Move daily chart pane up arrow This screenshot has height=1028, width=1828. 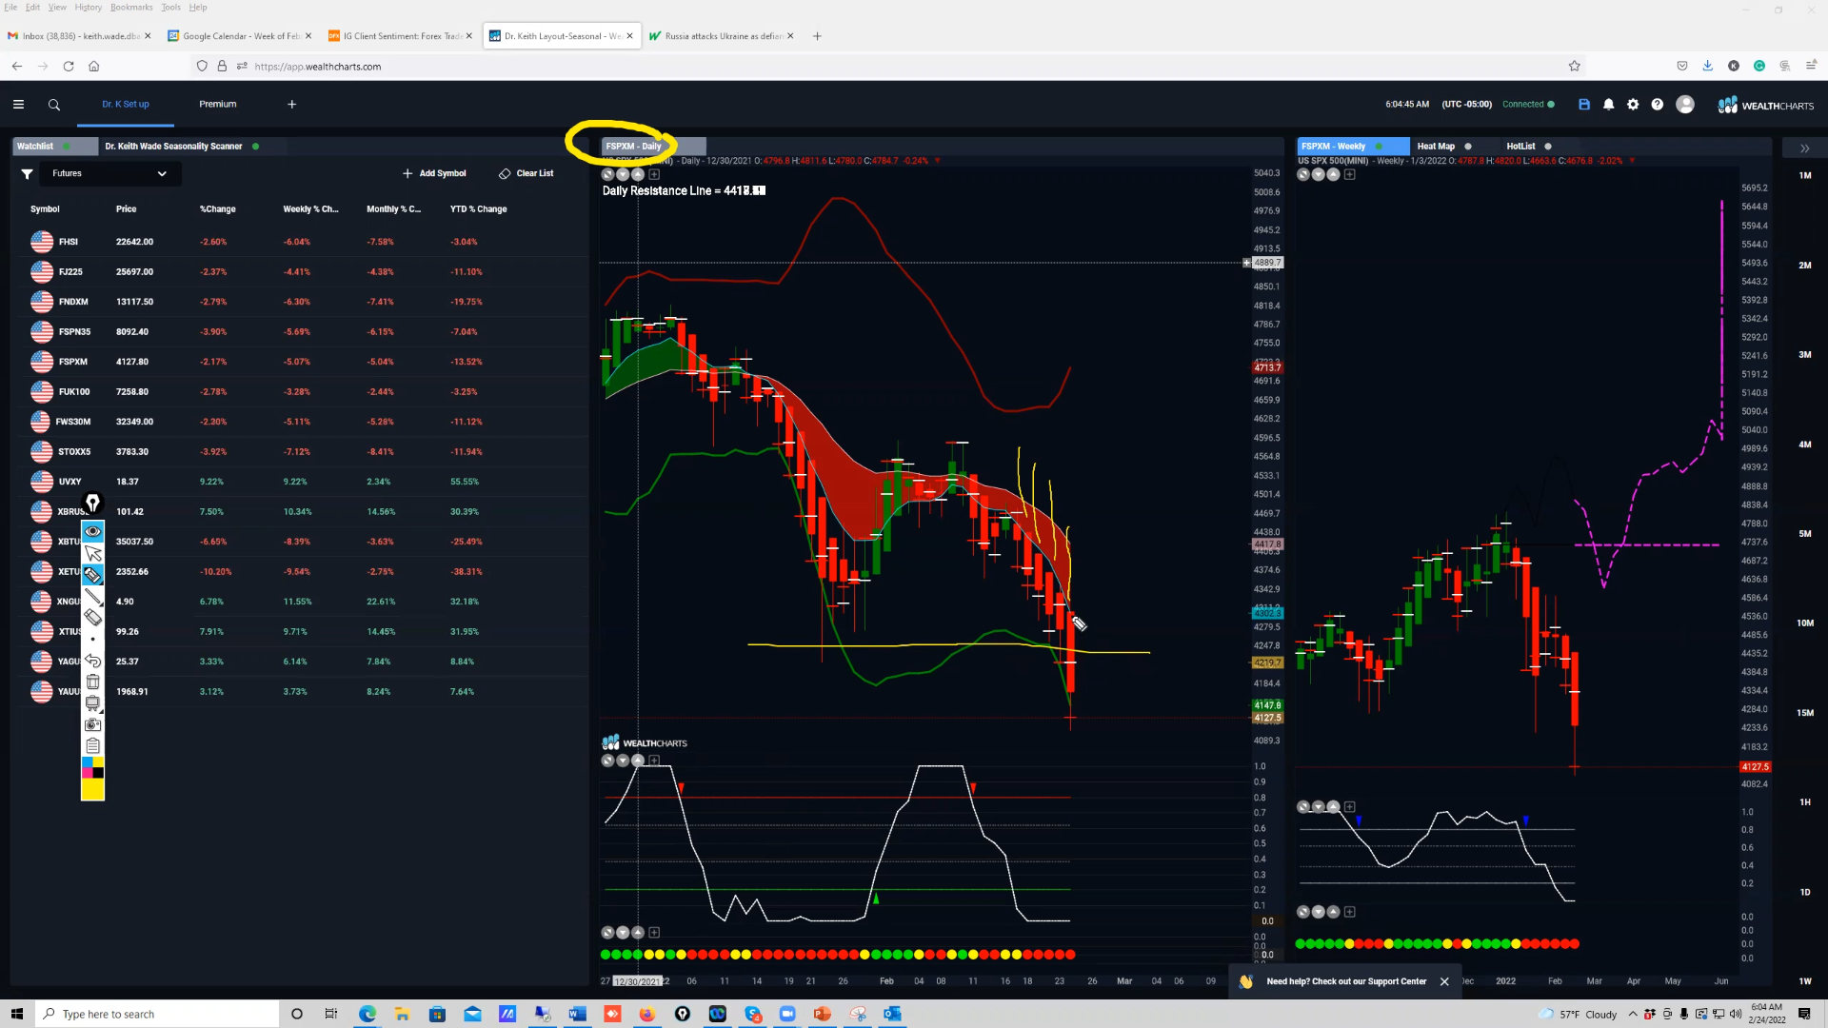[638, 174]
